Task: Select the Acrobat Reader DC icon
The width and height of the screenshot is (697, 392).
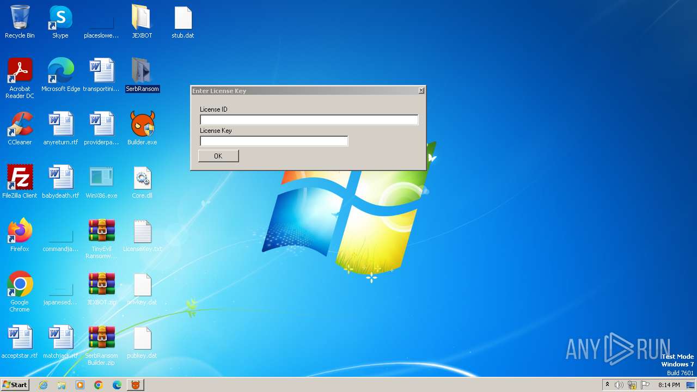Action: pos(20,79)
